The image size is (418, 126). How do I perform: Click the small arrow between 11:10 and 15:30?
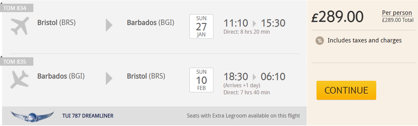254,23
